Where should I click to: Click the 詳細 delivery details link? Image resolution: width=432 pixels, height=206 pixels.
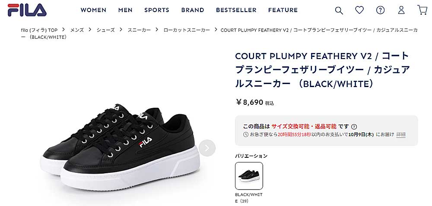click(x=401, y=134)
